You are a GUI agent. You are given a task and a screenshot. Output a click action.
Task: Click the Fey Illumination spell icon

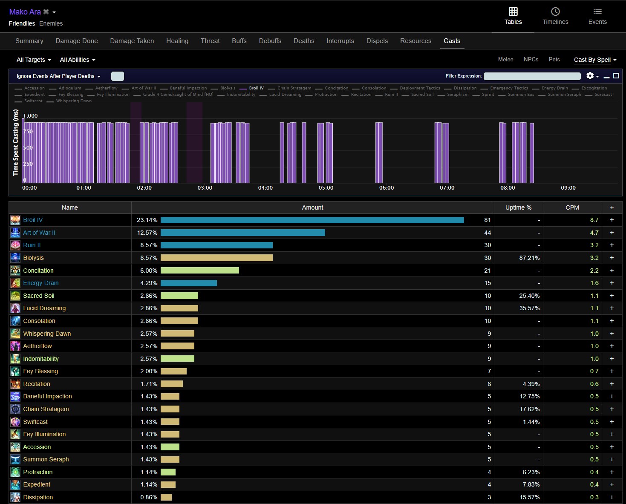[x=15, y=434]
